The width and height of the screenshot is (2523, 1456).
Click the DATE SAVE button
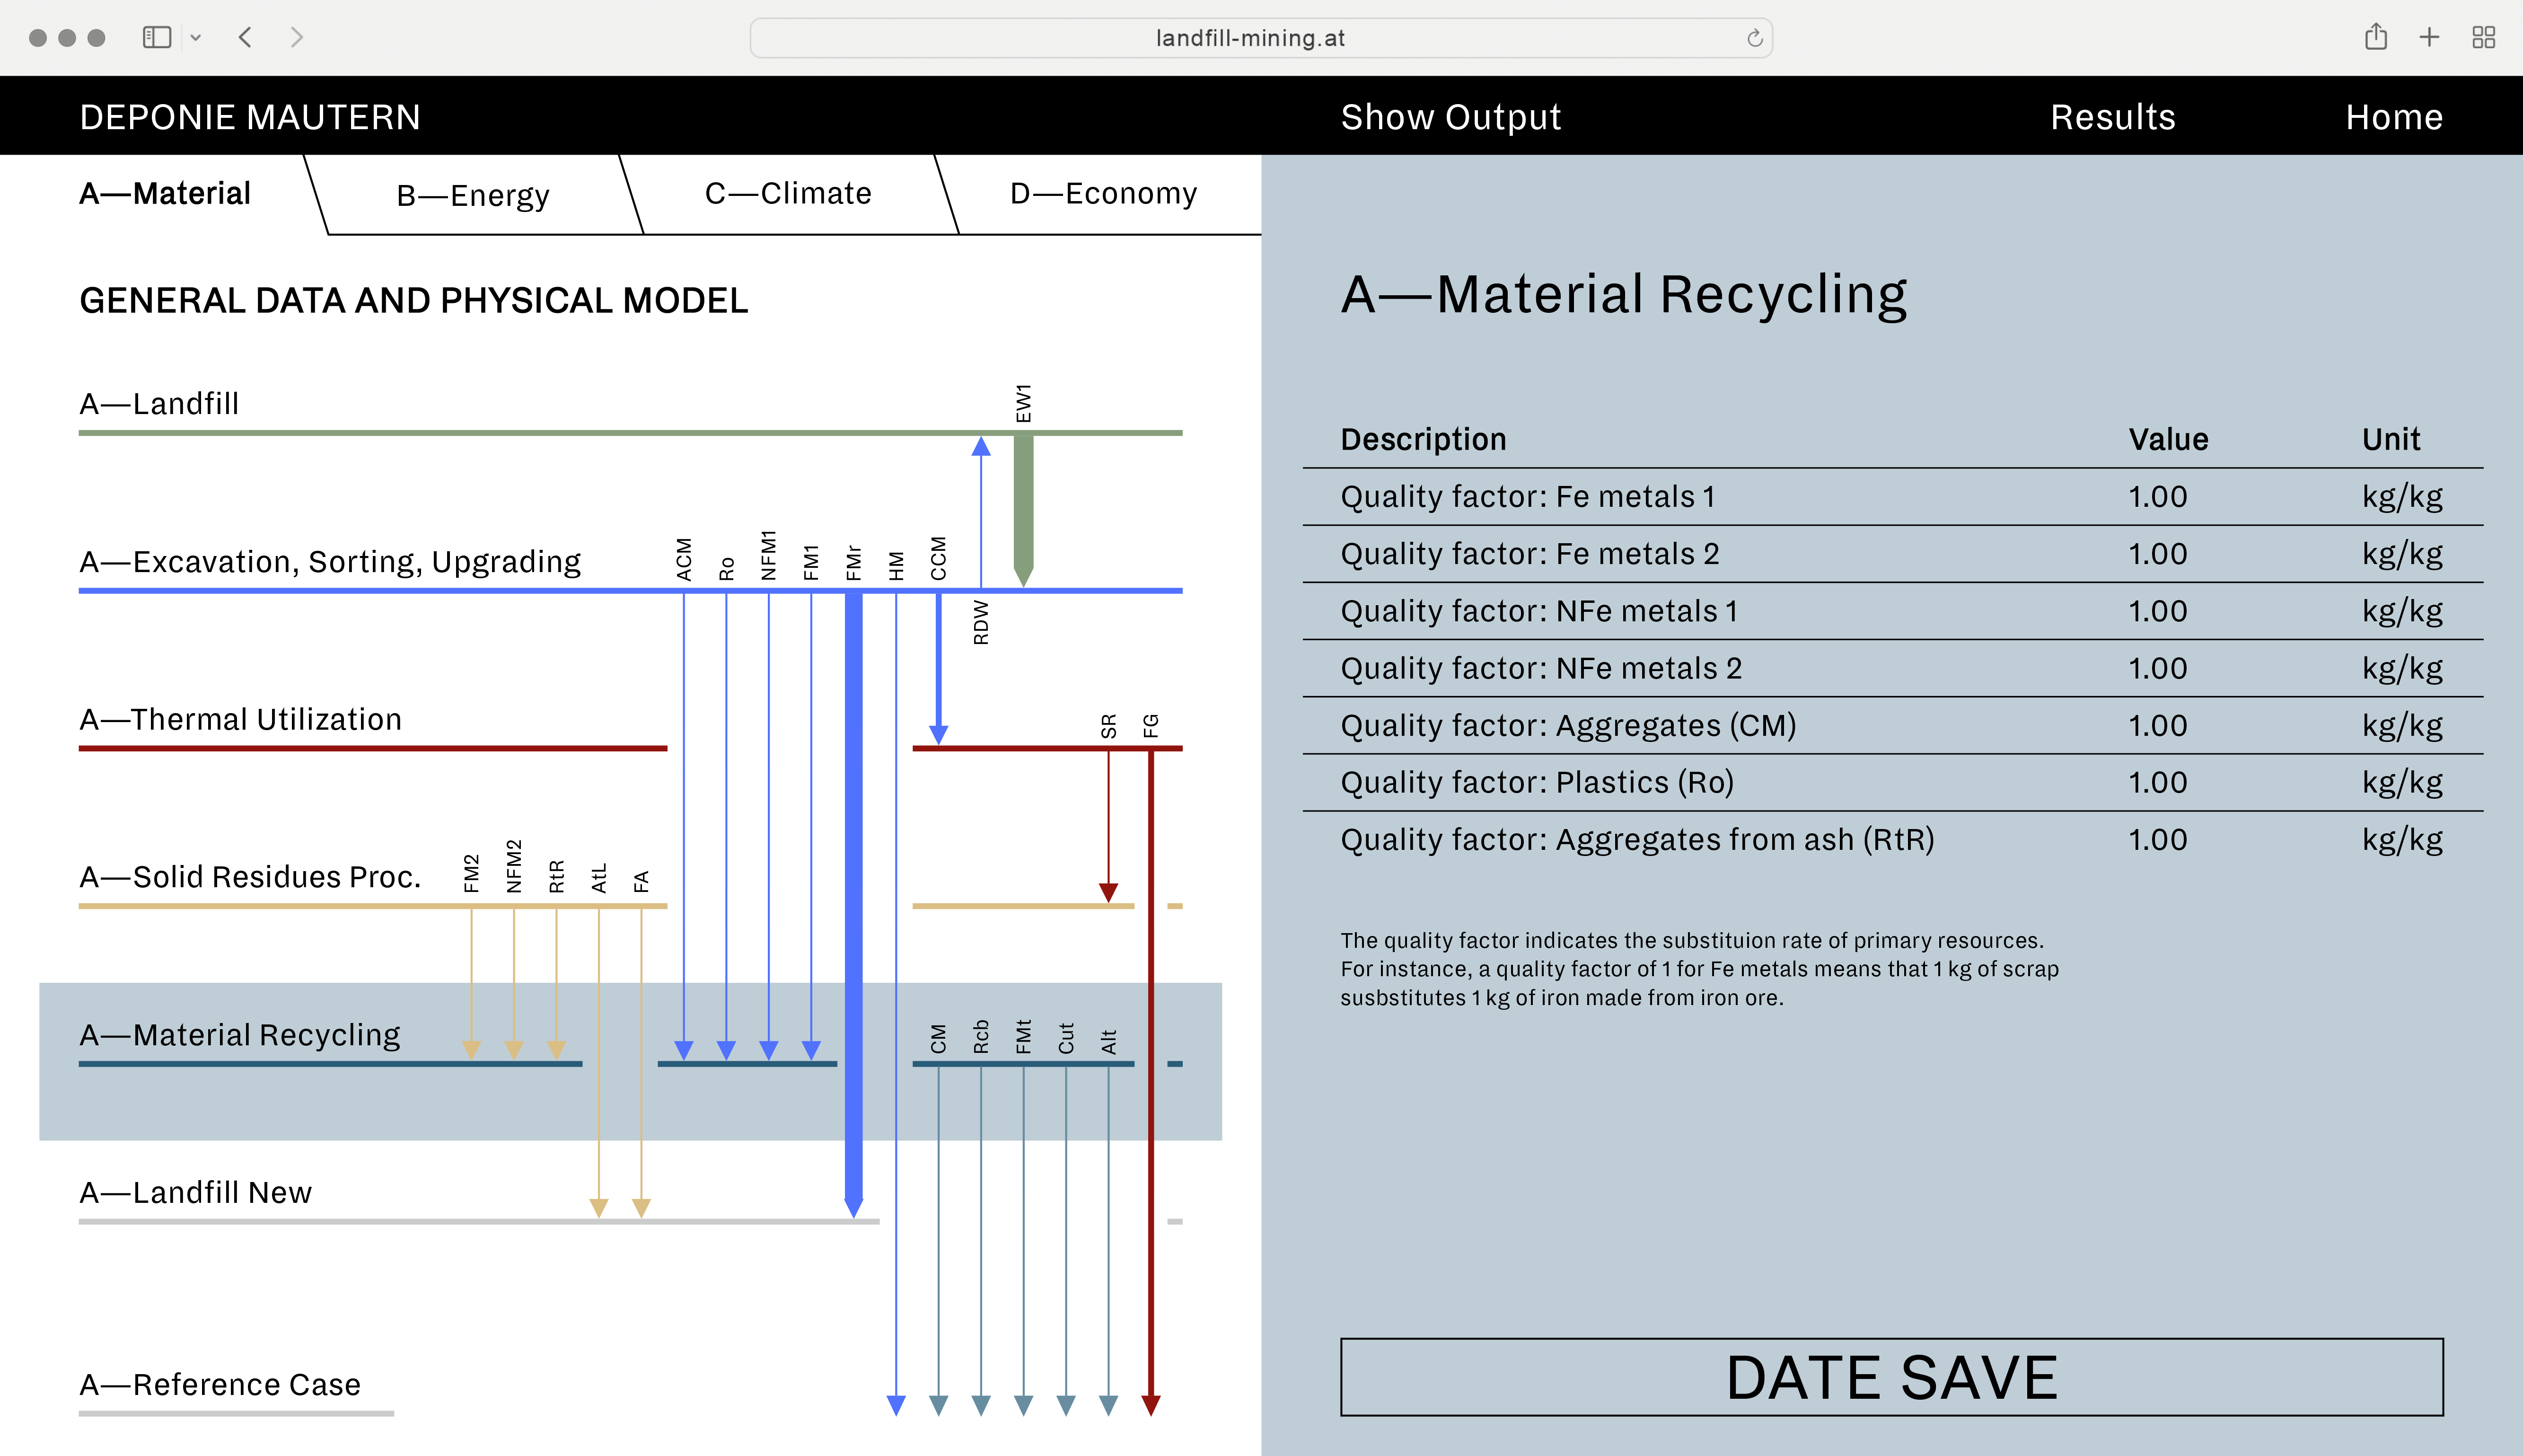[x=1891, y=1377]
